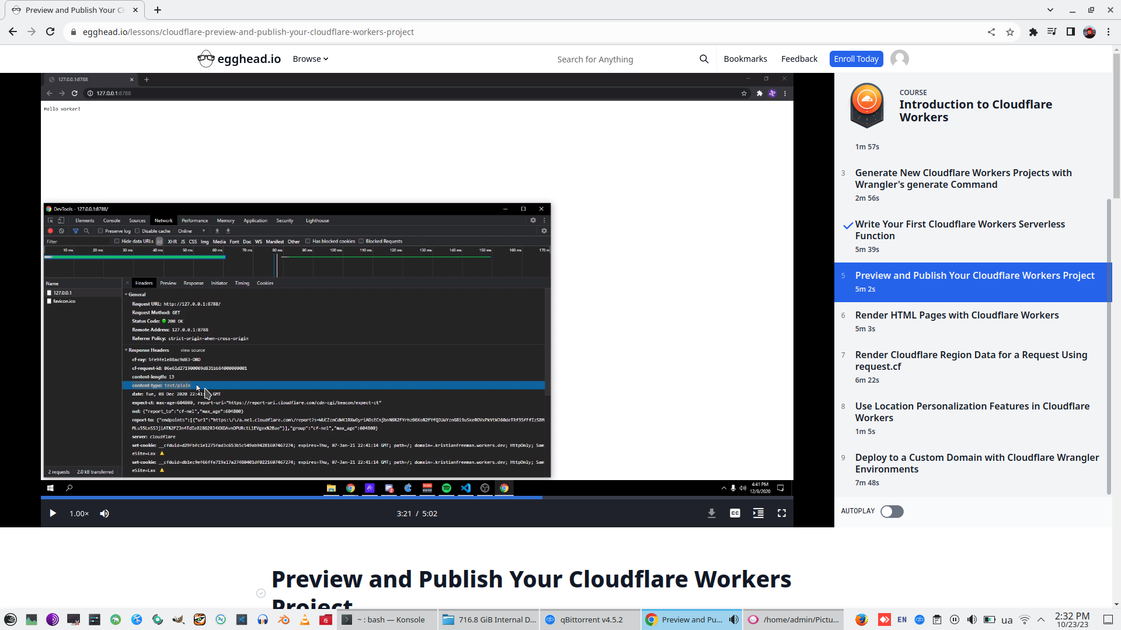The image size is (1121, 630).
Task: Open qBittorrent from the taskbar
Action: [590, 619]
